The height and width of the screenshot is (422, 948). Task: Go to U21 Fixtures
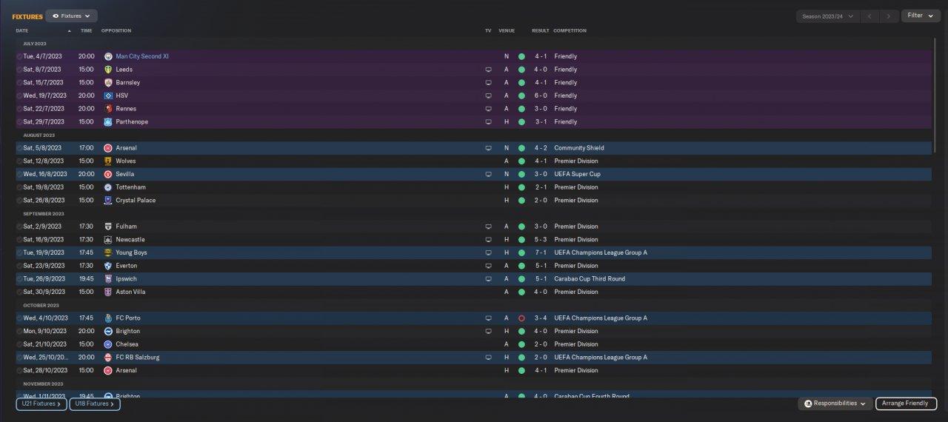[41, 404]
